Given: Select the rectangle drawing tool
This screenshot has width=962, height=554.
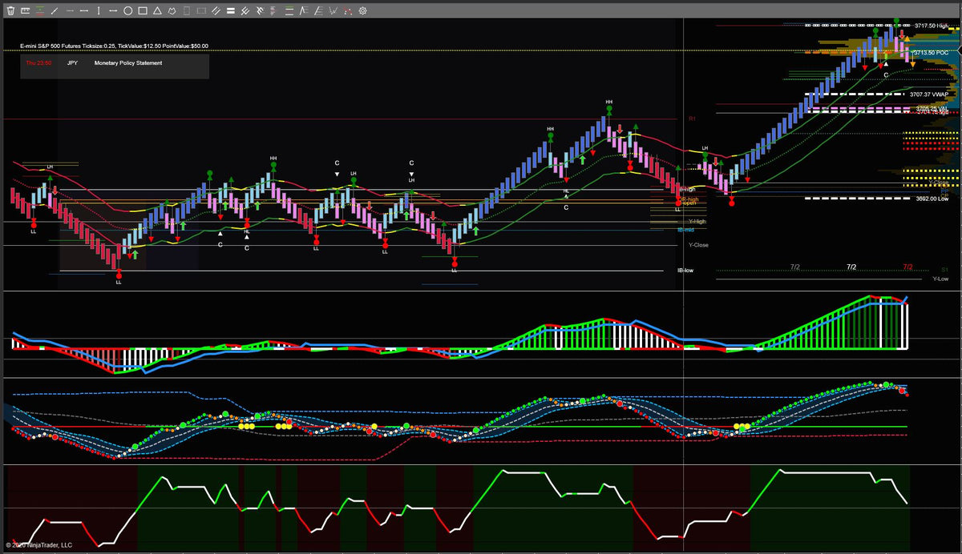Looking at the screenshot, I should tap(143, 11).
